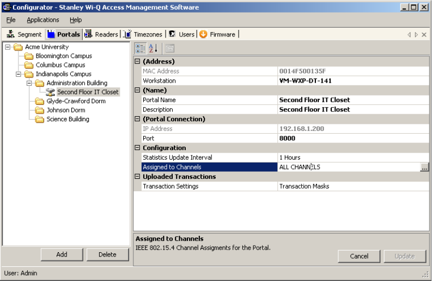
Task: Switch to the Timezones tab
Action: click(143, 34)
